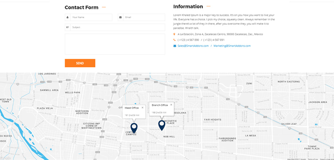This screenshot has width=334, height=160.
Task: Click the LA MESA map label
Action: click(250, 136)
